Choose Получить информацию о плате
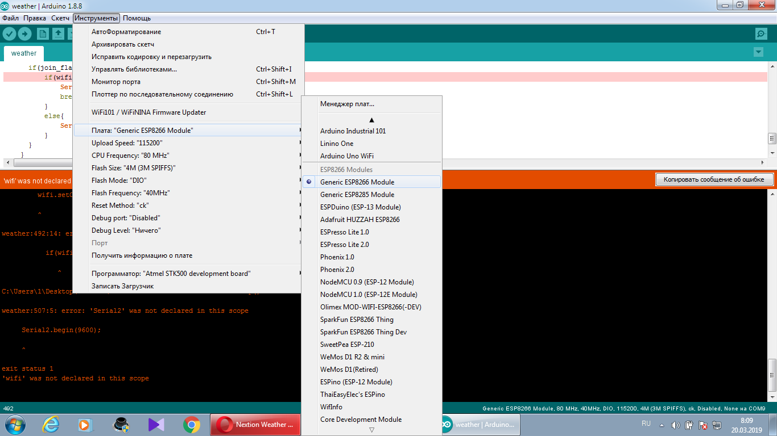The image size is (777, 436). (188, 255)
